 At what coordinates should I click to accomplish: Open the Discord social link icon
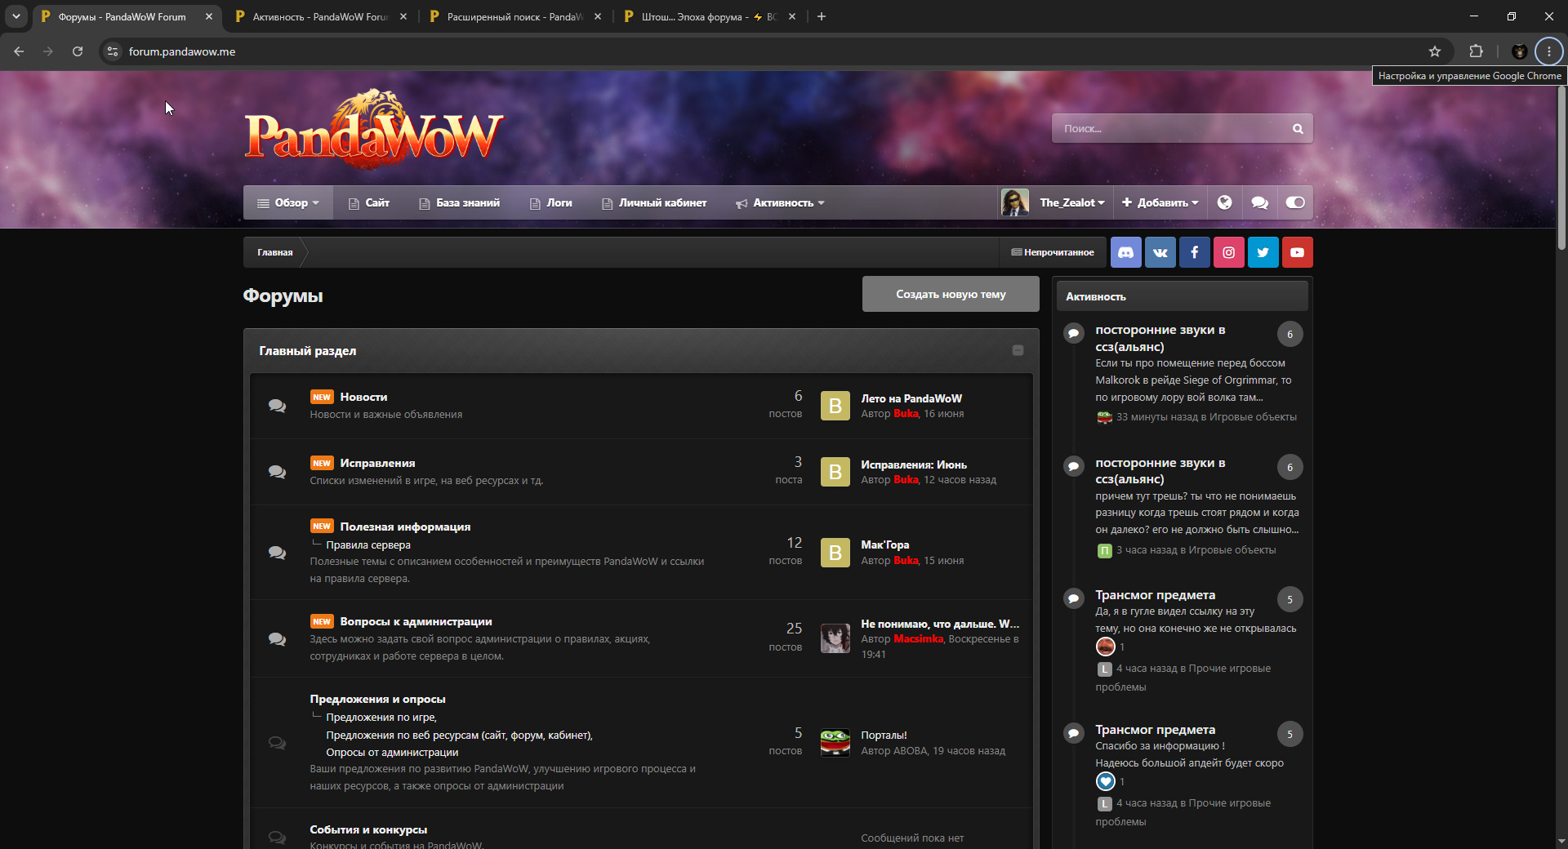pyautogui.click(x=1126, y=252)
